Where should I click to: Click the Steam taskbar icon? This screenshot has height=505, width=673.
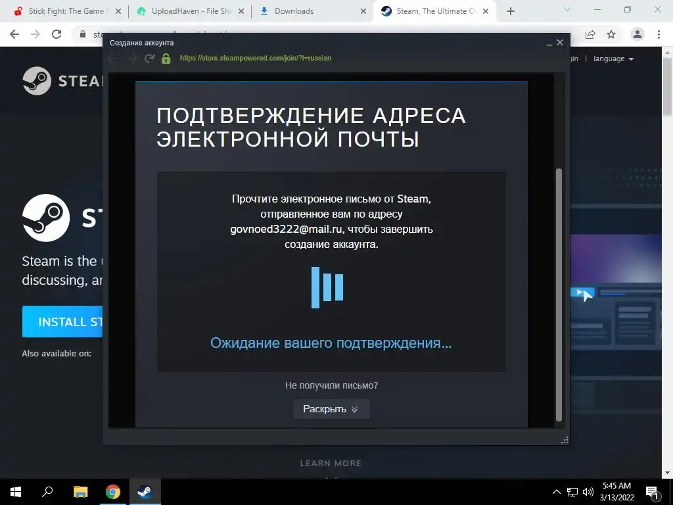145,492
